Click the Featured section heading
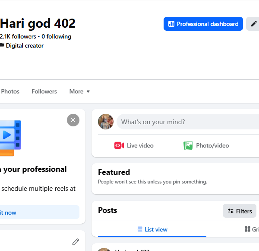Image resolution: width=259 pixels, height=251 pixels. point(114,172)
